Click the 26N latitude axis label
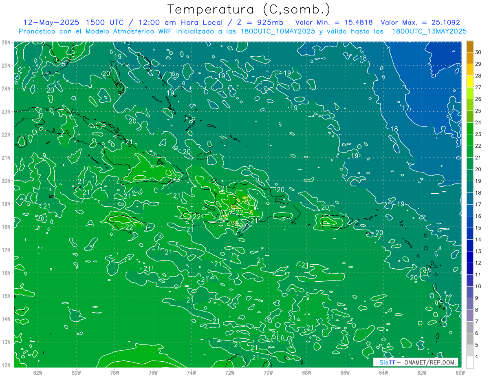 tap(6, 42)
